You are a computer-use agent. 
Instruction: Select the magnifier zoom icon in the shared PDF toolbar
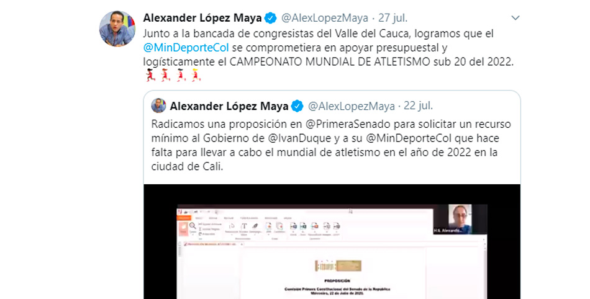coord(193,226)
